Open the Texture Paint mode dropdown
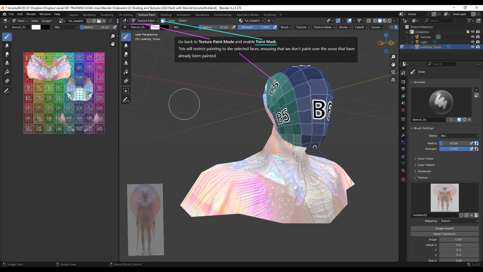This screenshot has height=272, width=483. (145, 21)
